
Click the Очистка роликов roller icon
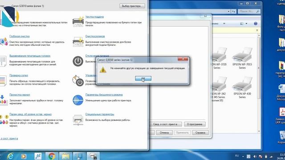[x=78, y=41]
